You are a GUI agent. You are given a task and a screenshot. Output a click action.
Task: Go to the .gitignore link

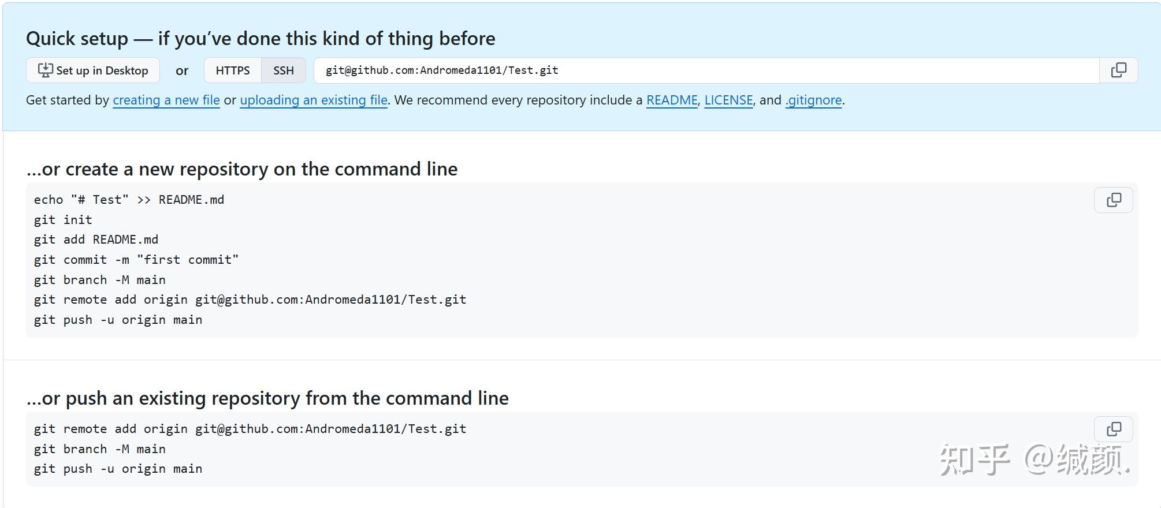pyautogui.click(x=813, y=100)
